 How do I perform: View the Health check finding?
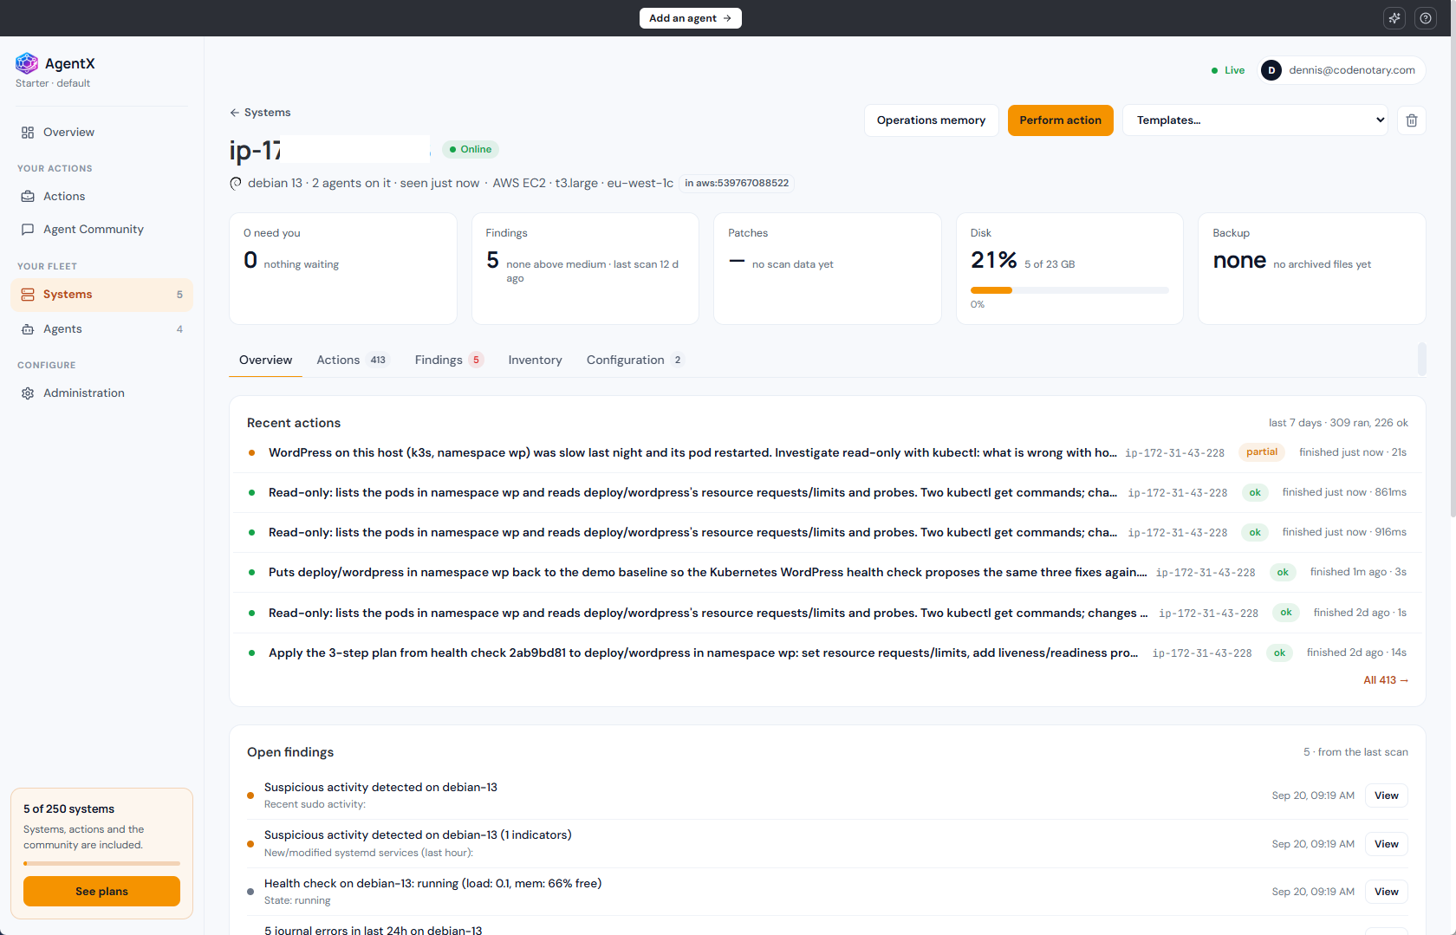(x=1386, y=892)
